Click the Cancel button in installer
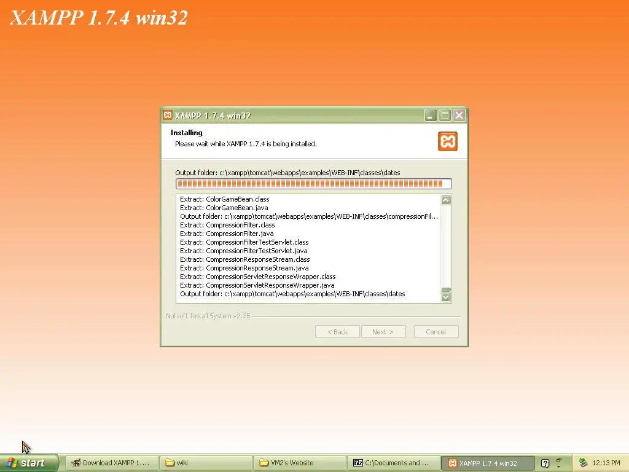 click(x=436, y=332)
